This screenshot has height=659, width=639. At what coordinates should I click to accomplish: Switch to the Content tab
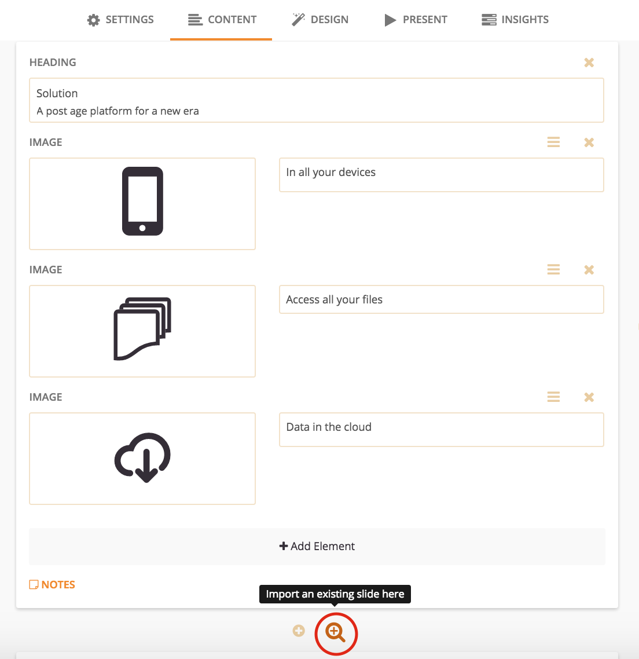click(x=222, y=20)
